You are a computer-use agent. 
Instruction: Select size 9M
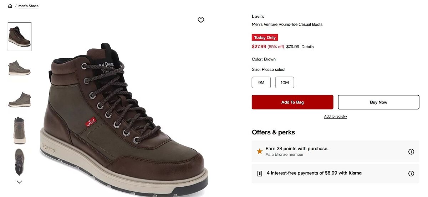coord(261,82)
